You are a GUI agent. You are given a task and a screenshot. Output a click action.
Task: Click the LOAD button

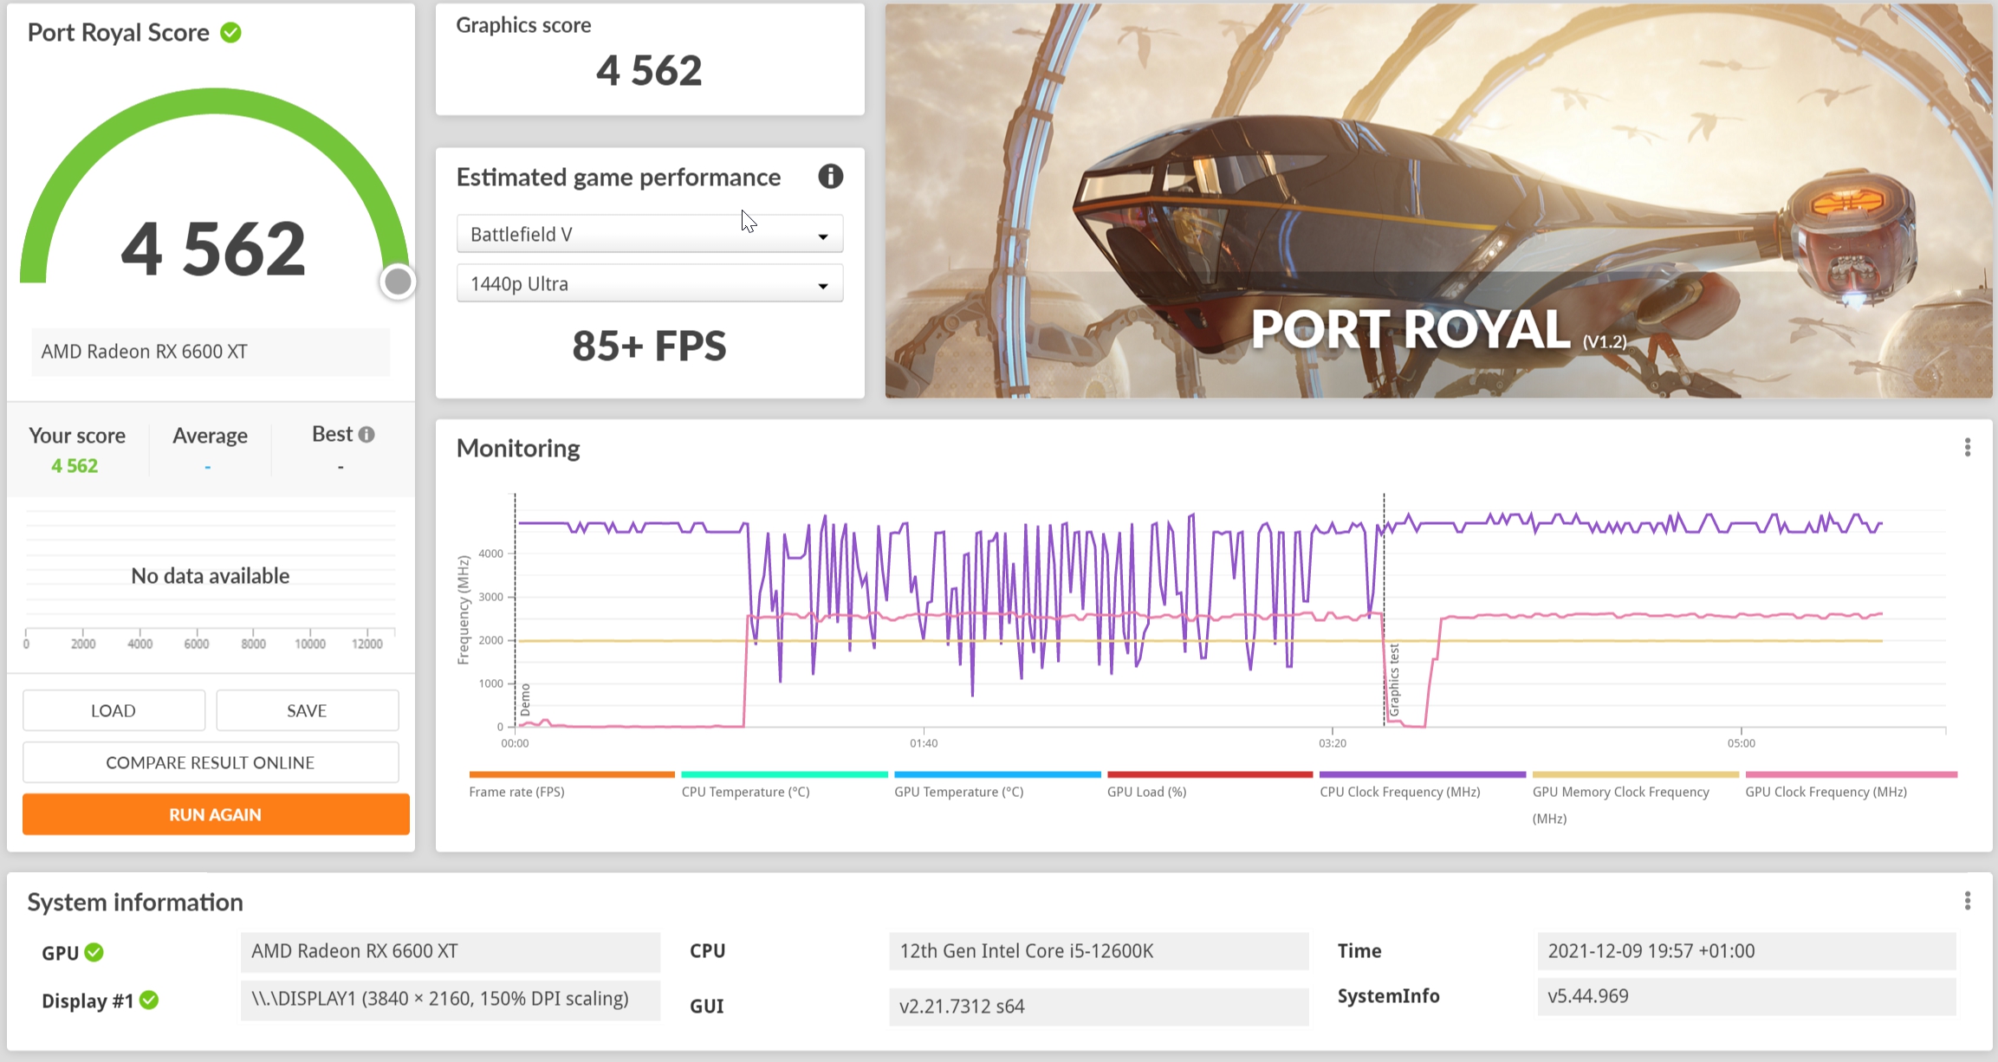[114, 710]
